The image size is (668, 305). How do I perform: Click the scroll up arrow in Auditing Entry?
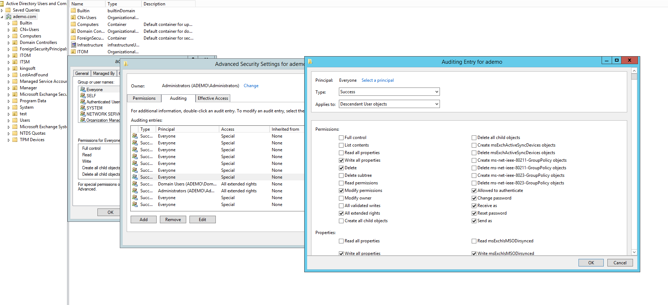pos(634,71)
